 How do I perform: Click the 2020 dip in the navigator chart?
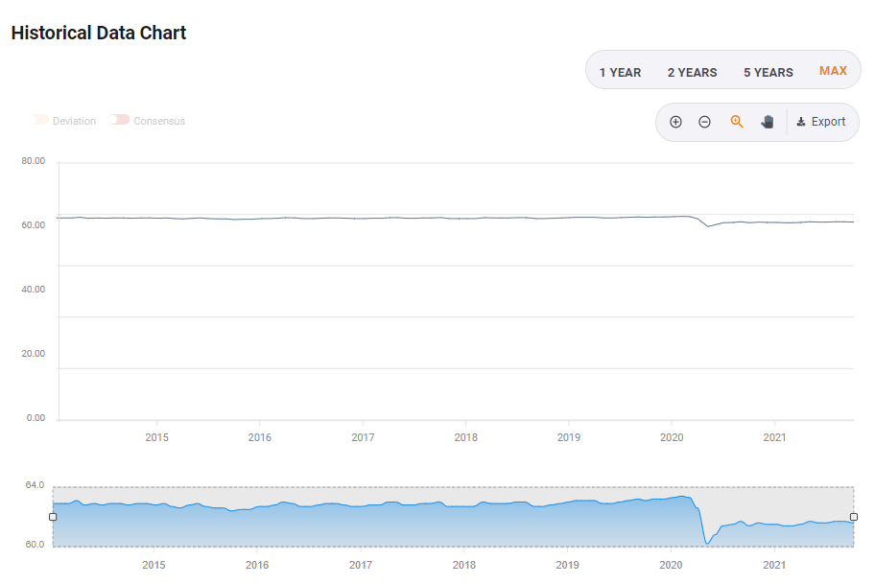tap(707, 540)
